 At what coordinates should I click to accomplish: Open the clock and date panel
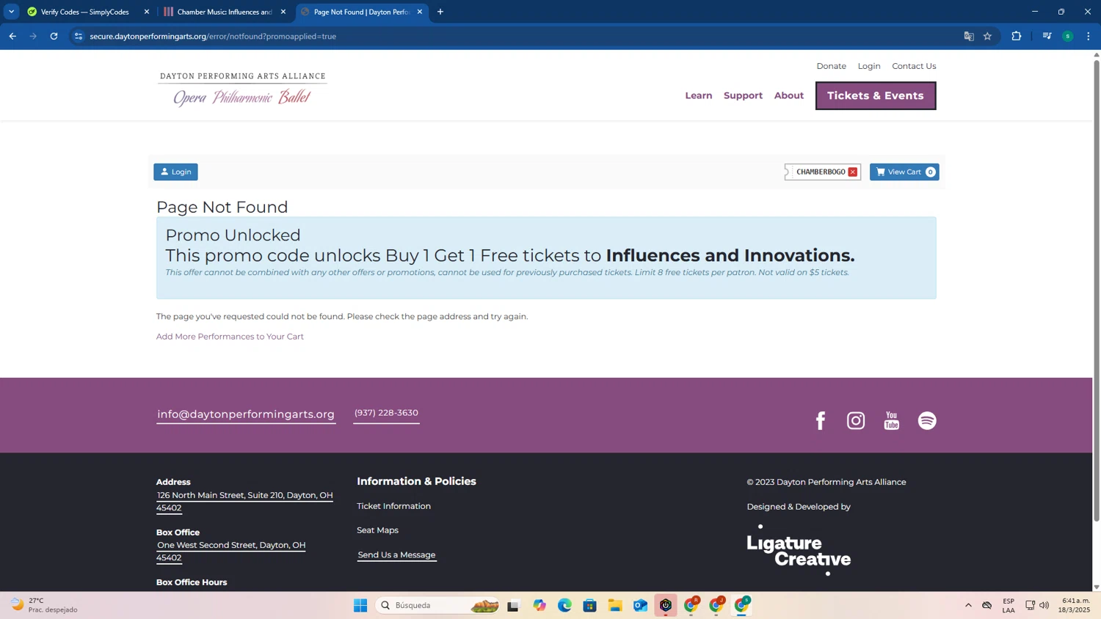[1075, 605]
